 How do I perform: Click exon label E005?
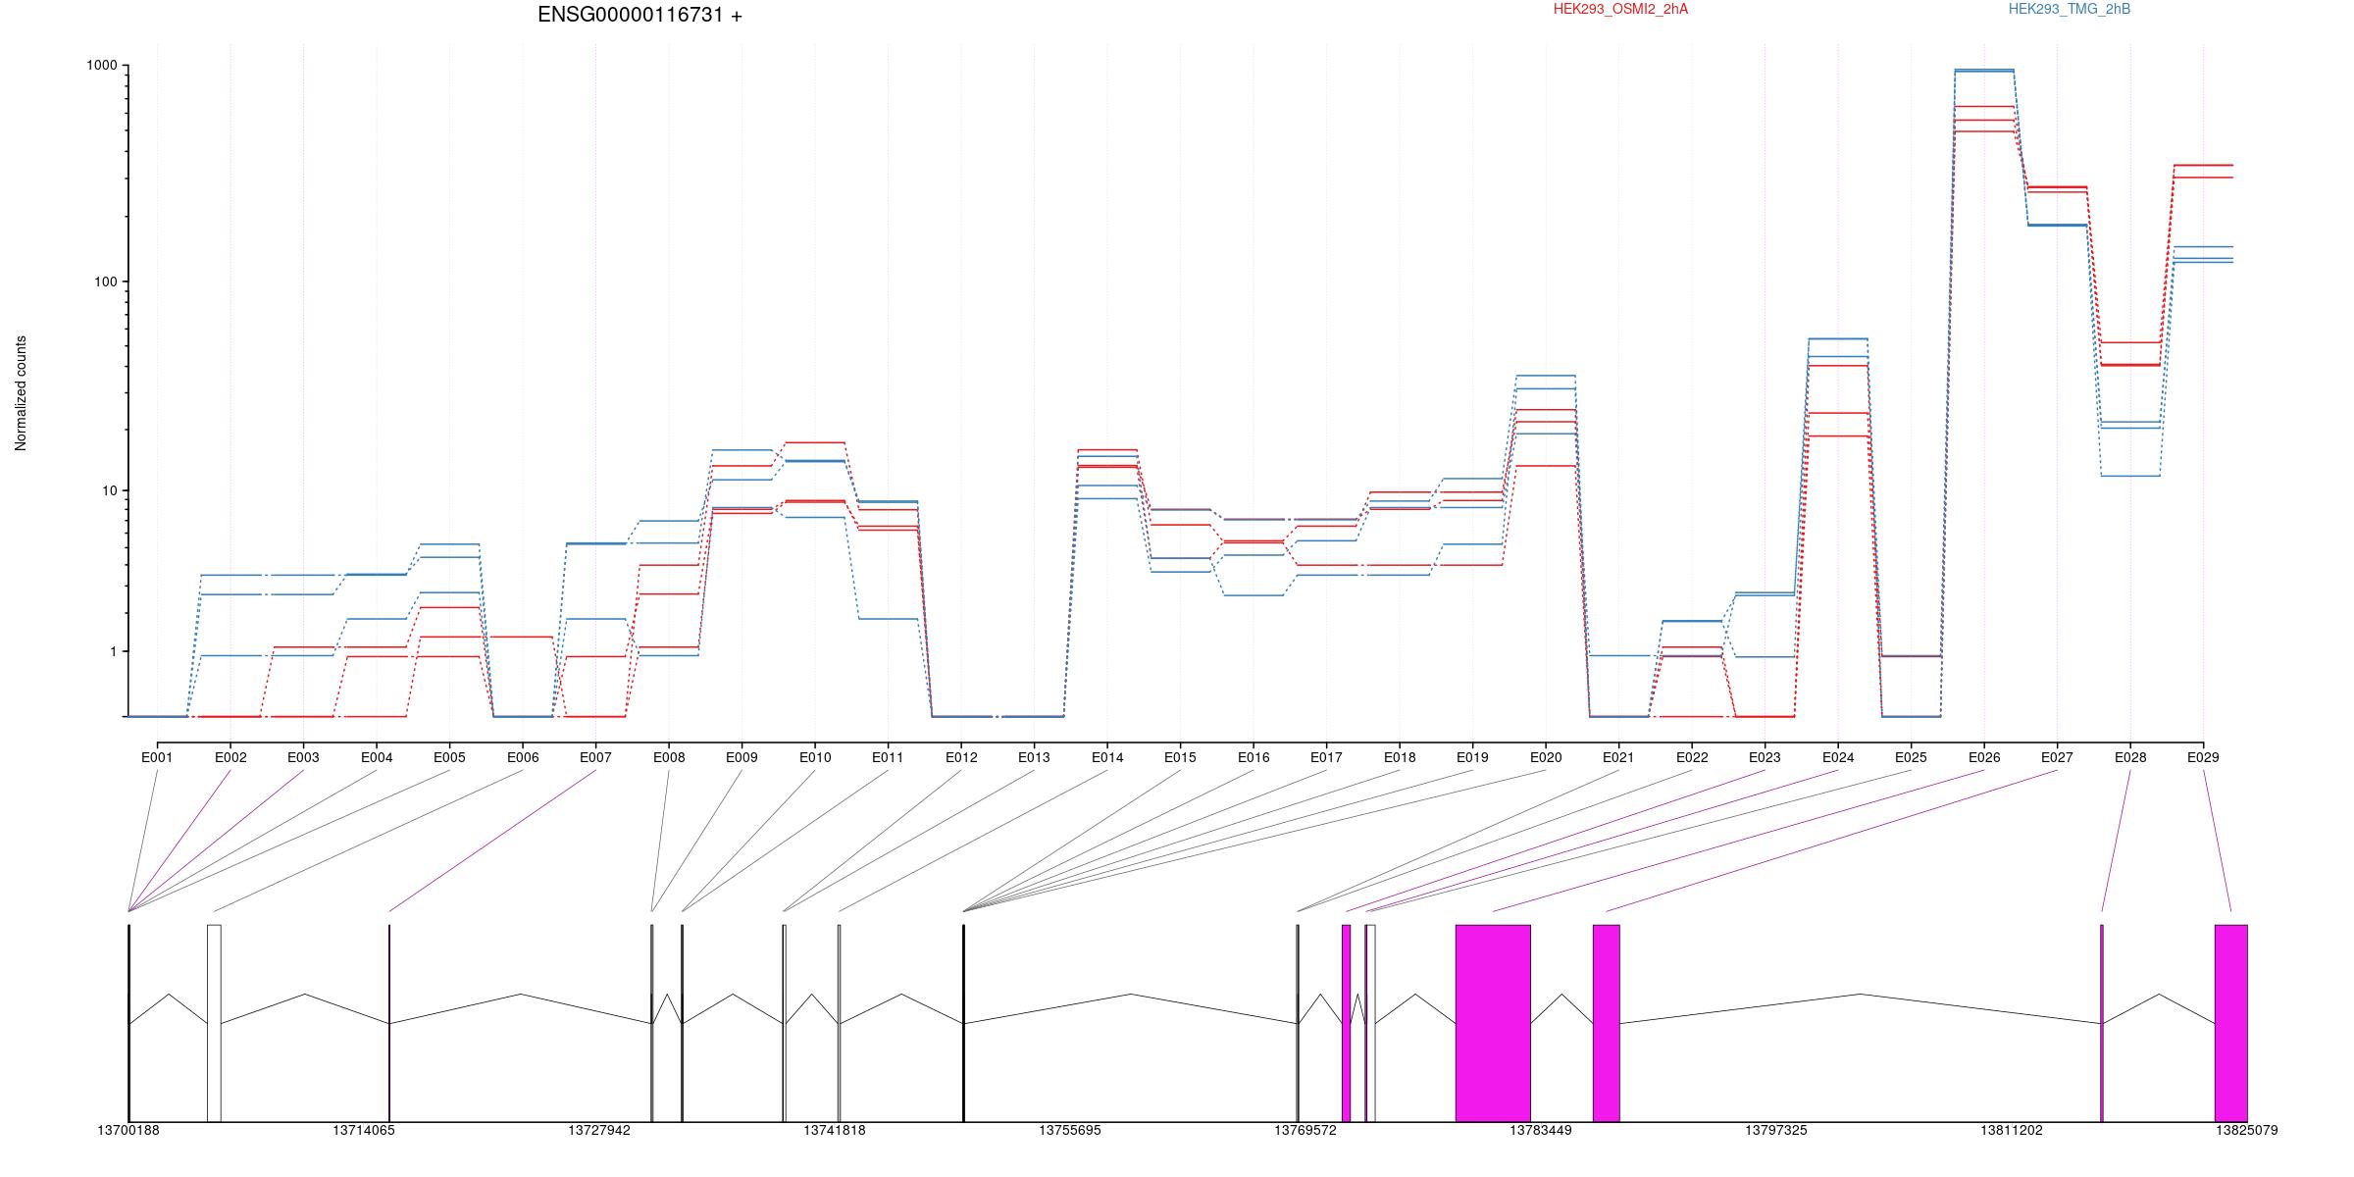point(449,757)
